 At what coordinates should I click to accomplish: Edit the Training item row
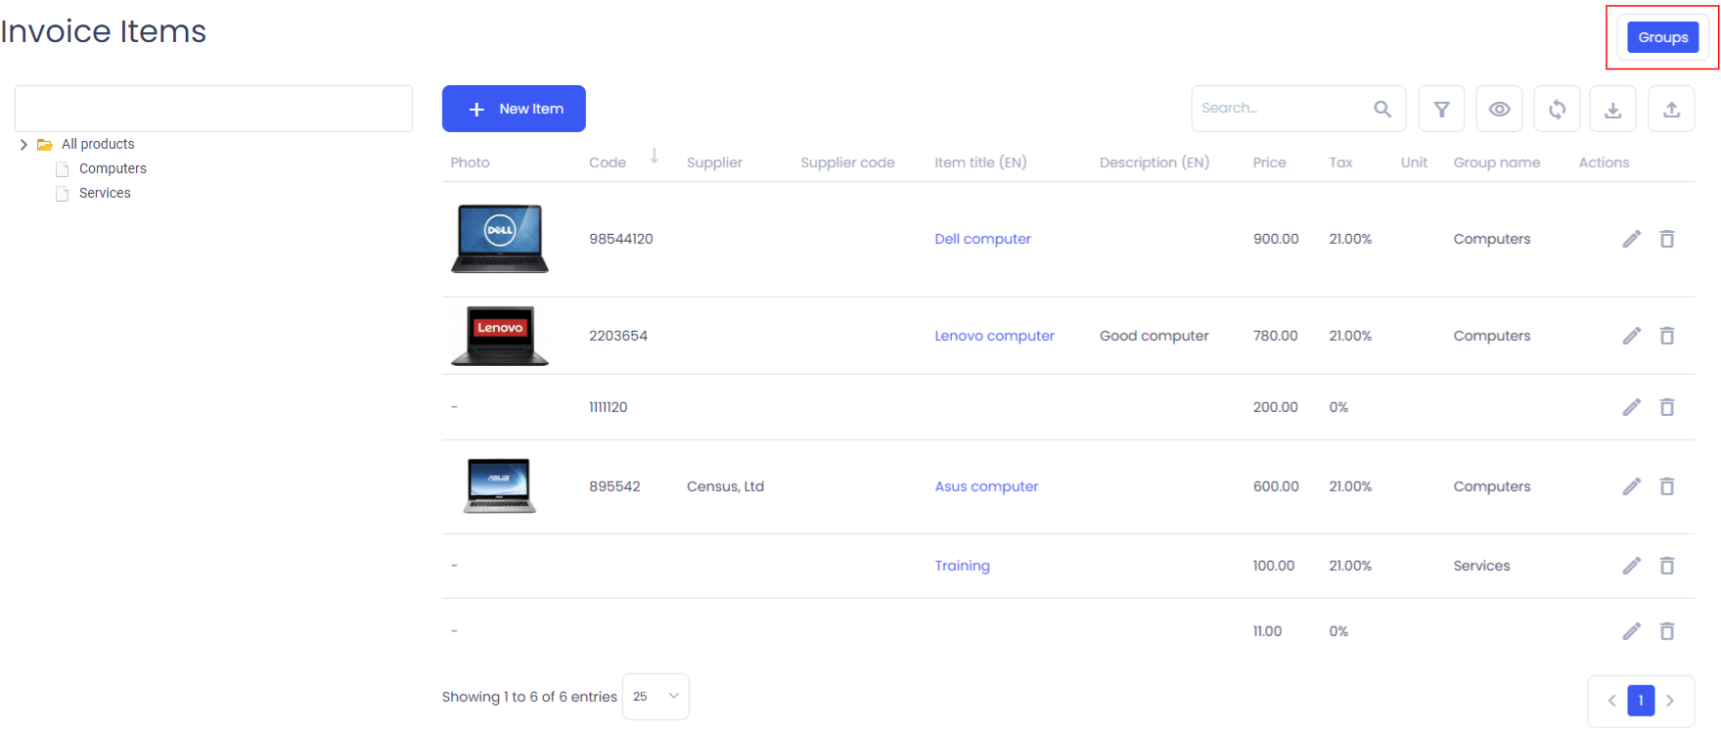1631,566
